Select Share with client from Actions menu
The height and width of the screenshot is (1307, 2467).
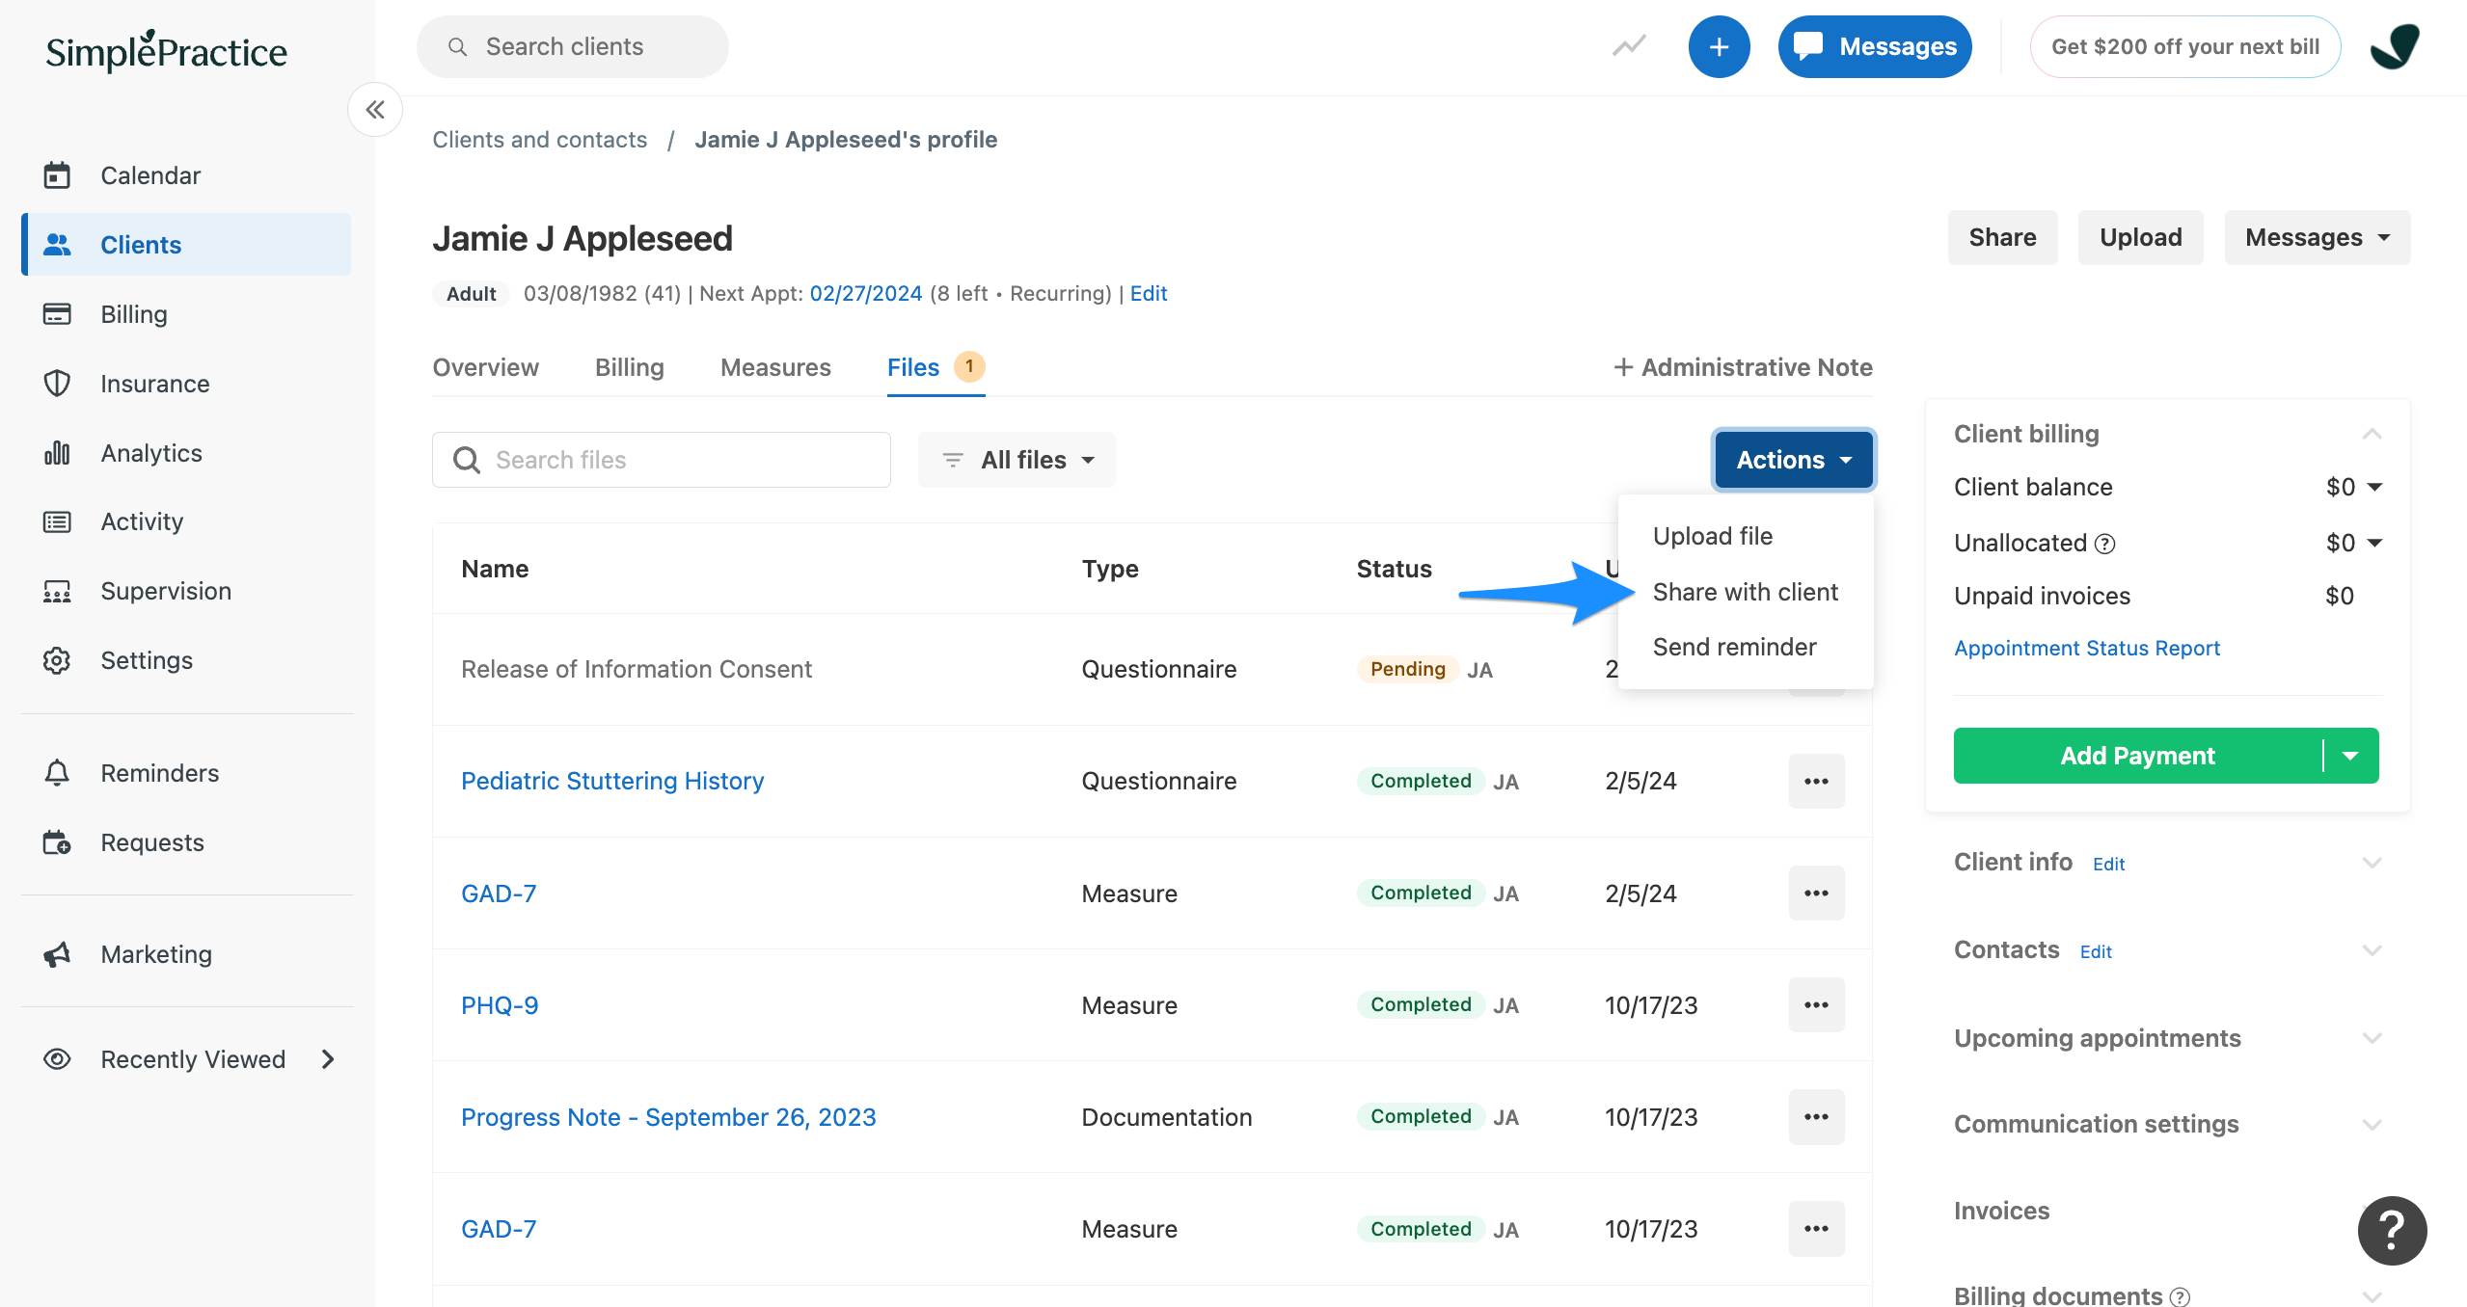[x=1746, y=591]
